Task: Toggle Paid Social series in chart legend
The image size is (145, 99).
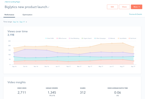Action: click(132, 38)
